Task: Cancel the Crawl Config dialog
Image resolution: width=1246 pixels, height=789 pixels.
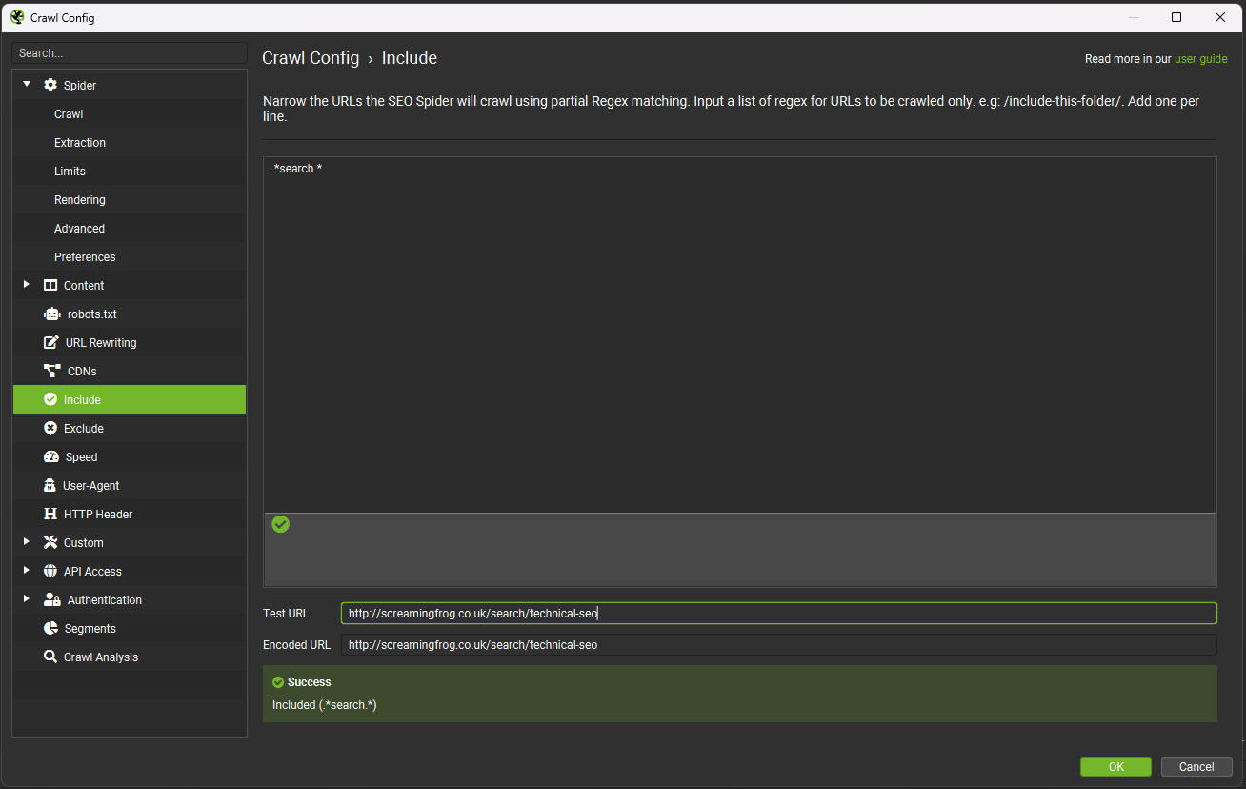Action: [x=1196, y=767]
